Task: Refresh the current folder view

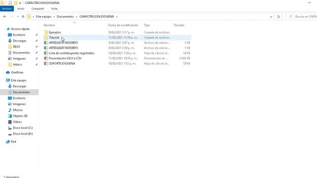Action: 278,17
